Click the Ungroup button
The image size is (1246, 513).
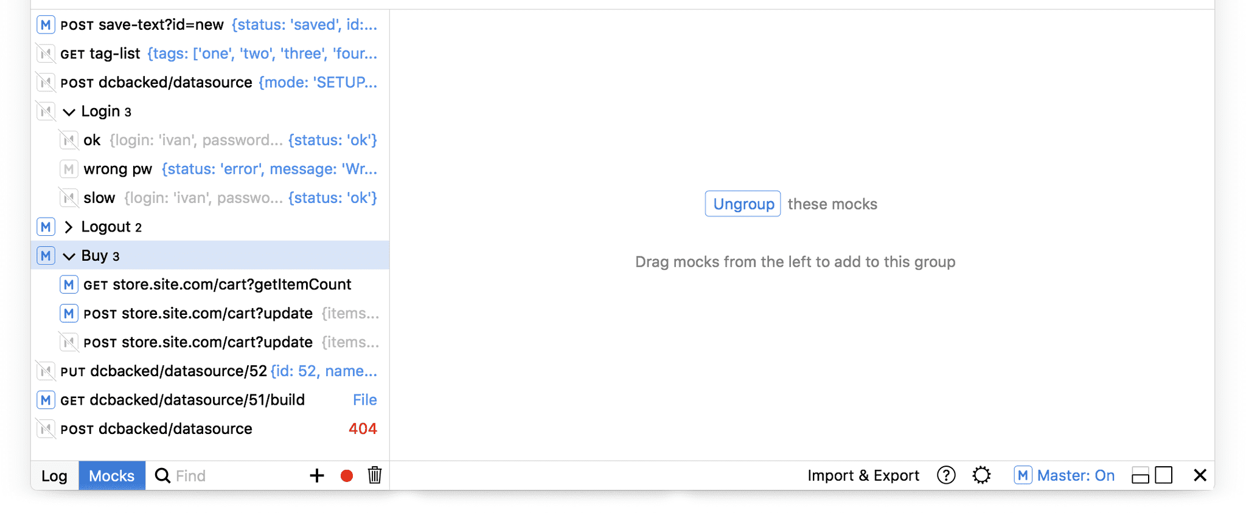(742, 204)
